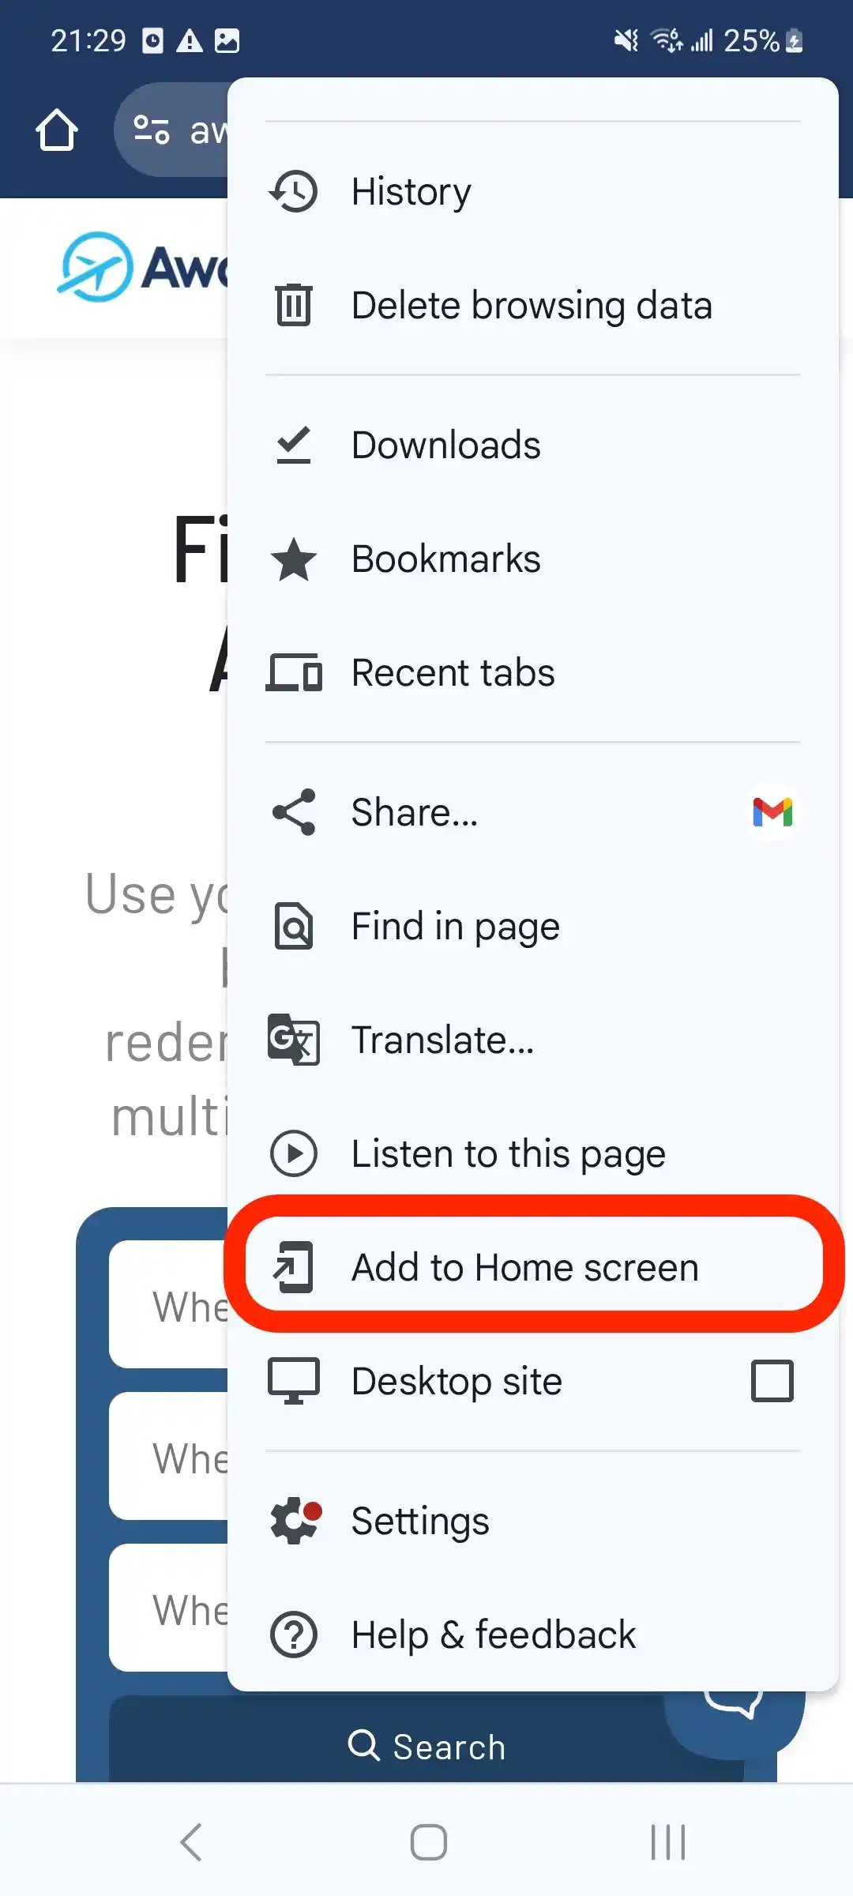Select the Share... option

pos(414,812)
